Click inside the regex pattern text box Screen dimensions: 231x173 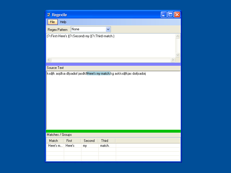coord(111,46)
